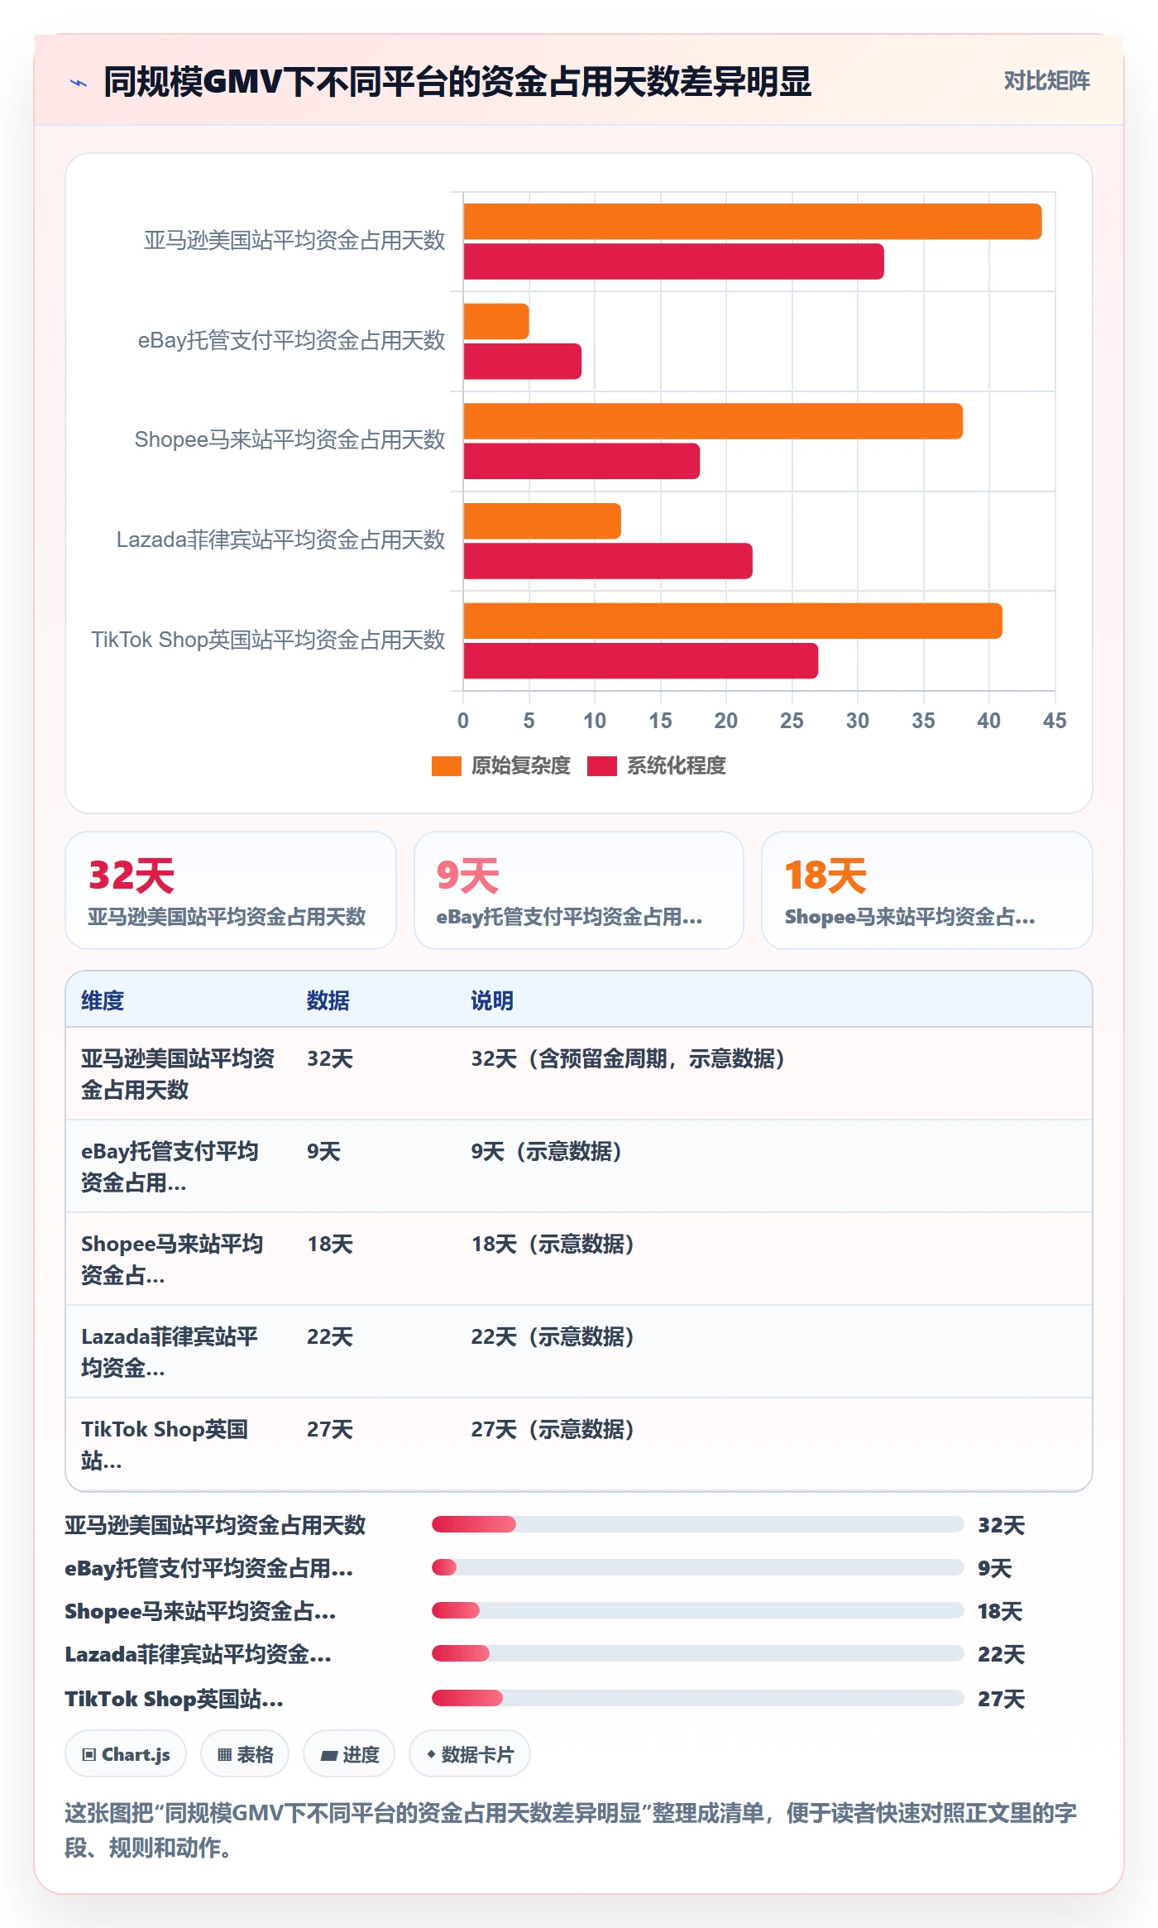Click the lightning icon beside the title

coord(79,83)
